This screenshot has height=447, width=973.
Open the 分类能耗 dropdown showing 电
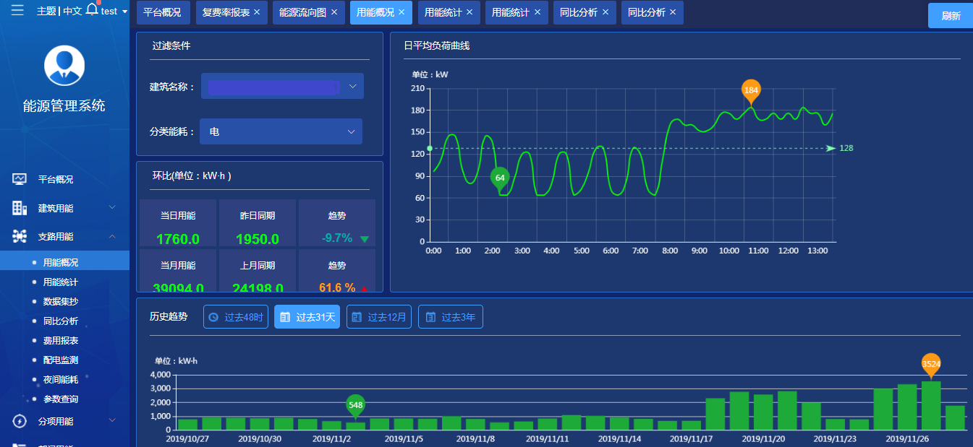click(281, 131)
